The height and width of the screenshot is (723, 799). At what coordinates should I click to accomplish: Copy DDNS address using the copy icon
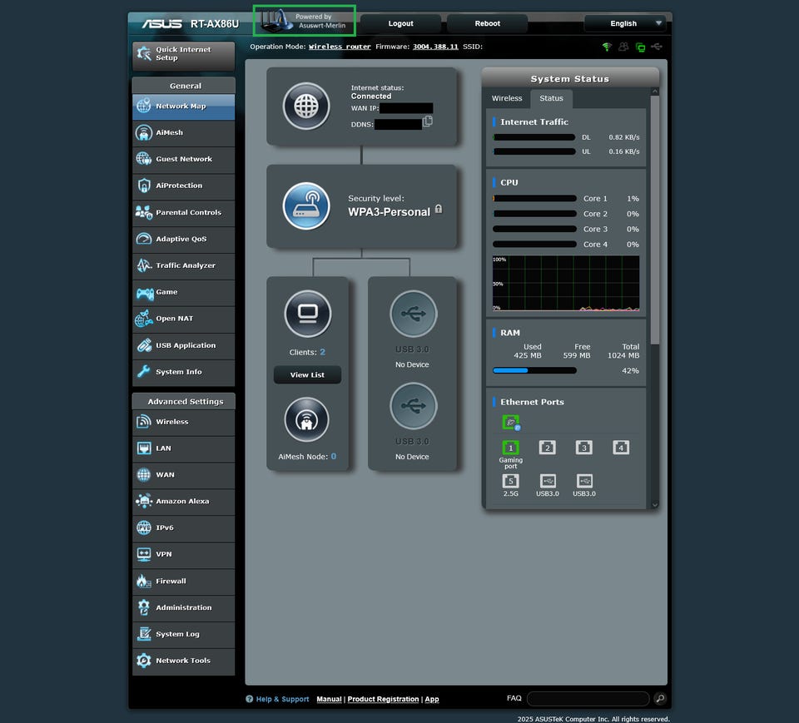pyautogui.click(x=428, y=121)
